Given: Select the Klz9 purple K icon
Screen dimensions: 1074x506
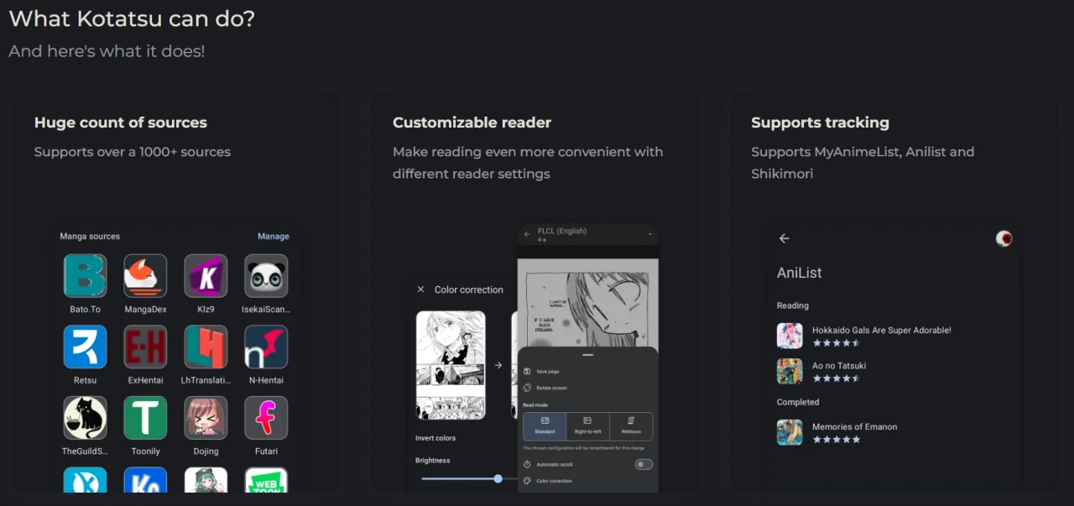Looking at the screenshot, I should click(x=206, y=276).
